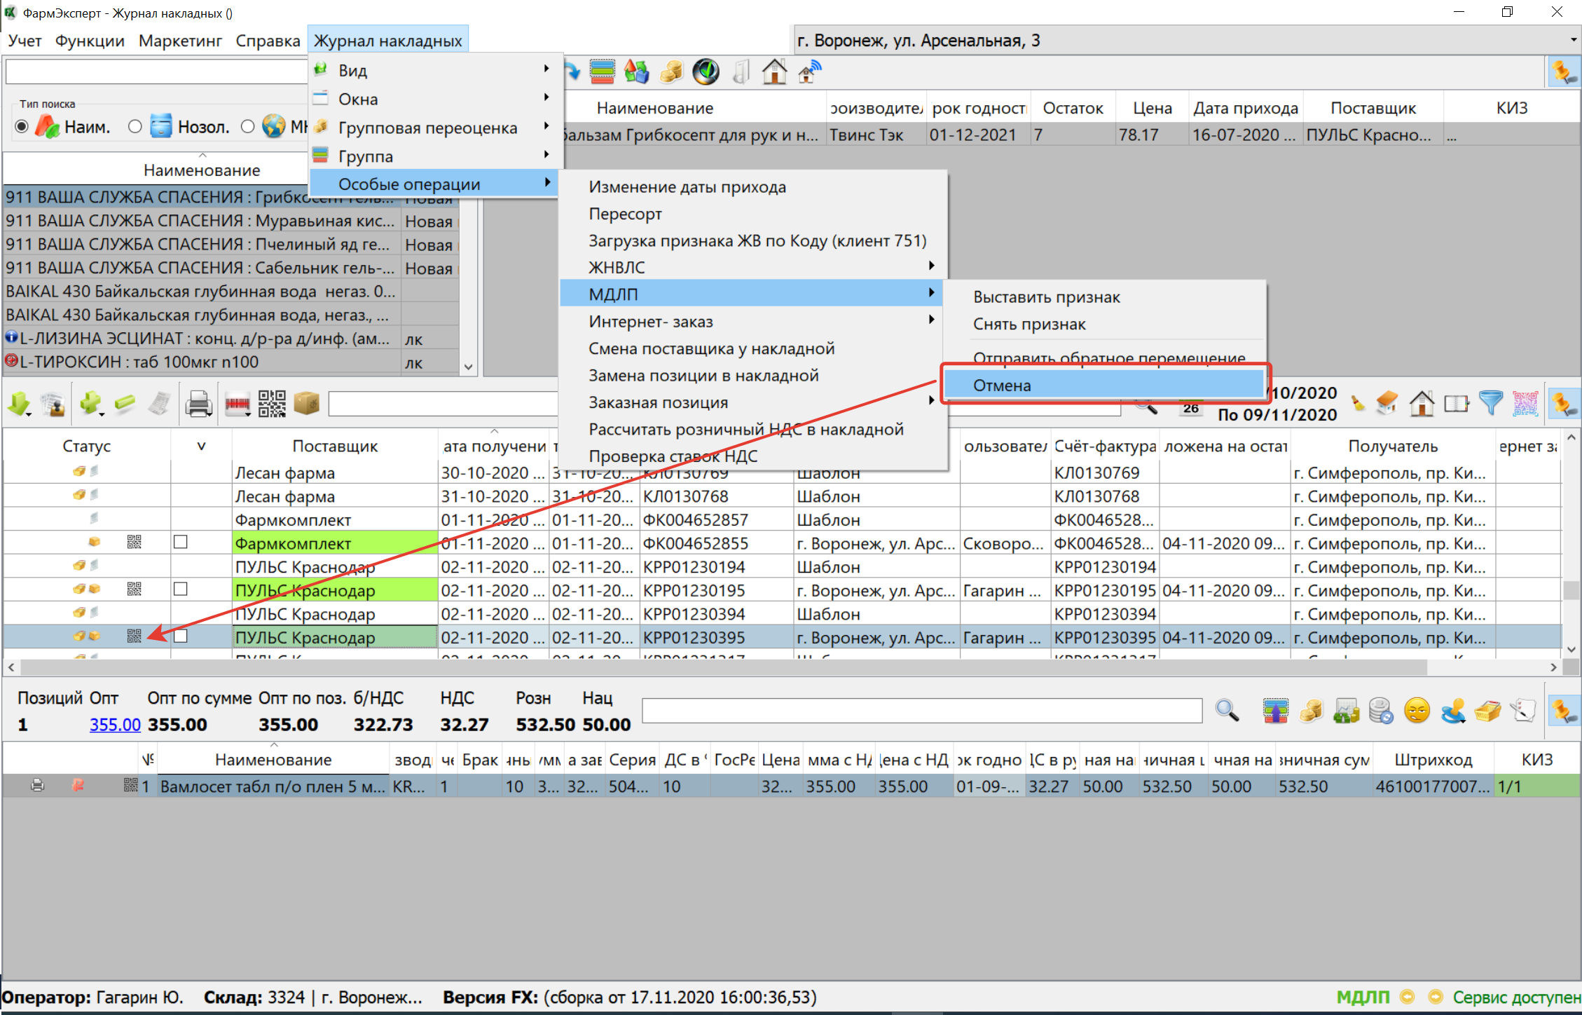
Task: Open the pharmacy address dropdown at top
Action: click(x=1573, y=40)
